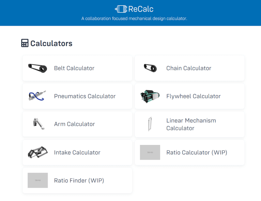Click the flywheel shooter icon

coord(150,96)
